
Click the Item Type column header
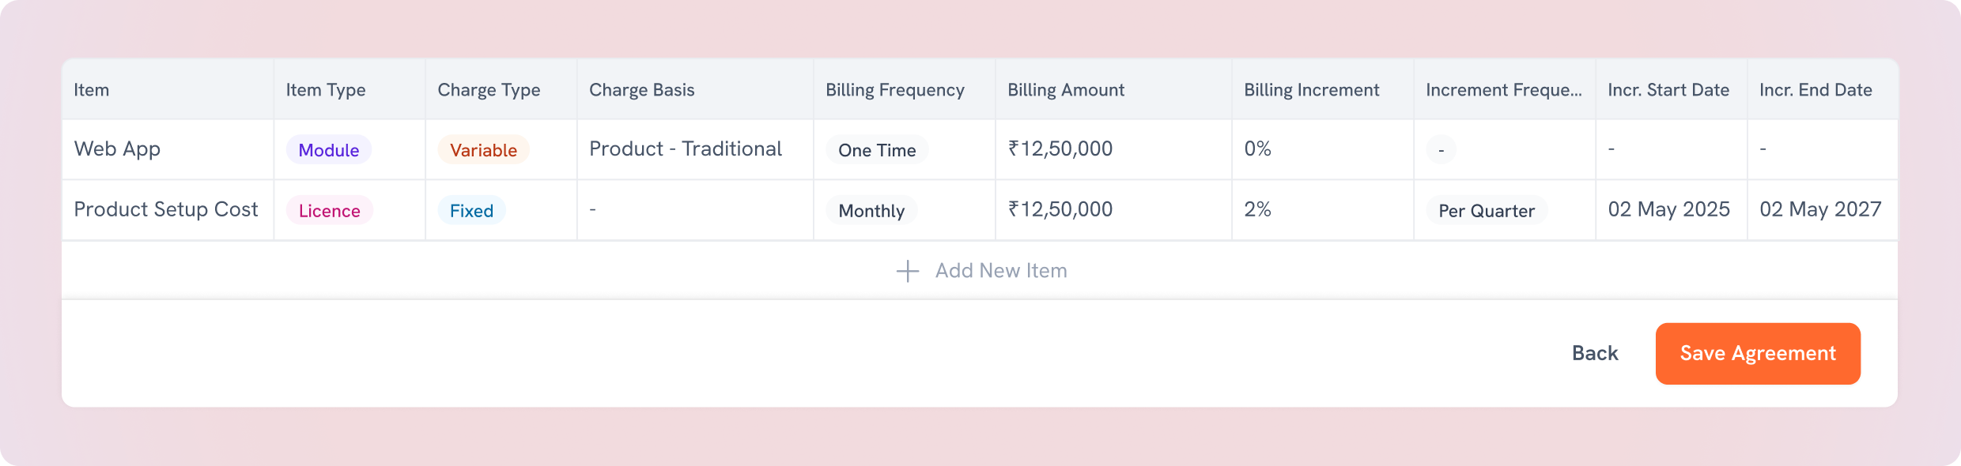pos(326,90)
